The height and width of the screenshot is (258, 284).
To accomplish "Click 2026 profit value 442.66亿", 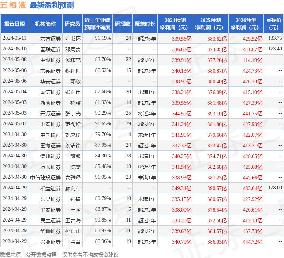I will coord(253,178).
